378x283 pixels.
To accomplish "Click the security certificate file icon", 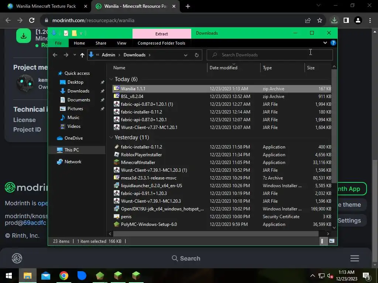I will pos(117,216).
